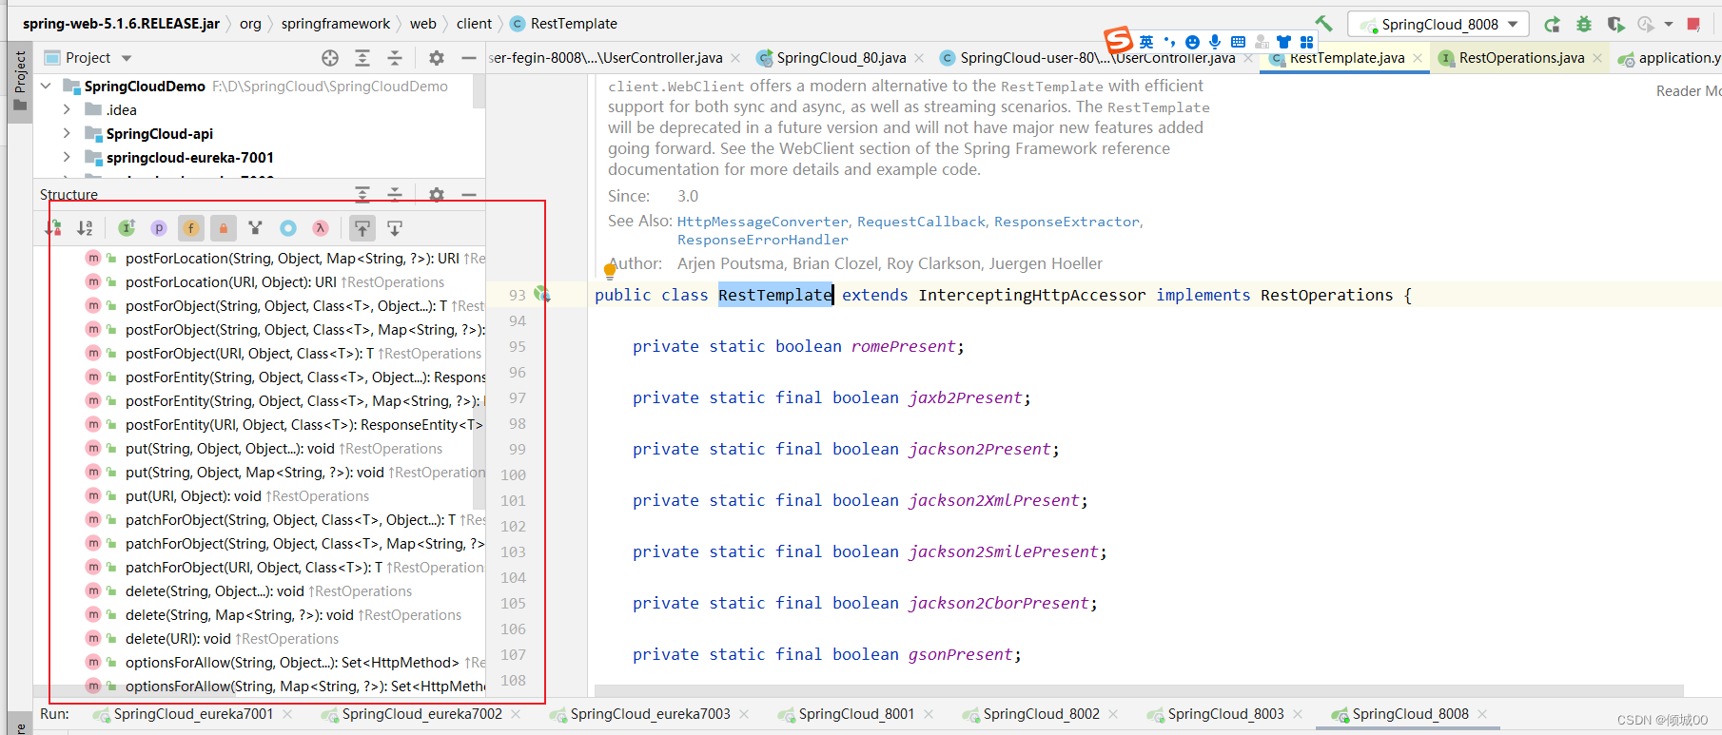Collapse the SpringCloudDemo root node
Viewport: 1722px width, 735px height.
click(46, 86)
